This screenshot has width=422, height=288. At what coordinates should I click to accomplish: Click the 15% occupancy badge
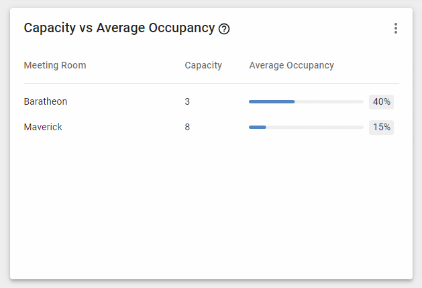(x=381, y=127)
